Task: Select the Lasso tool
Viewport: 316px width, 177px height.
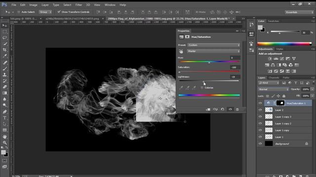Action: pyautogui.click(x=4, y=38)
